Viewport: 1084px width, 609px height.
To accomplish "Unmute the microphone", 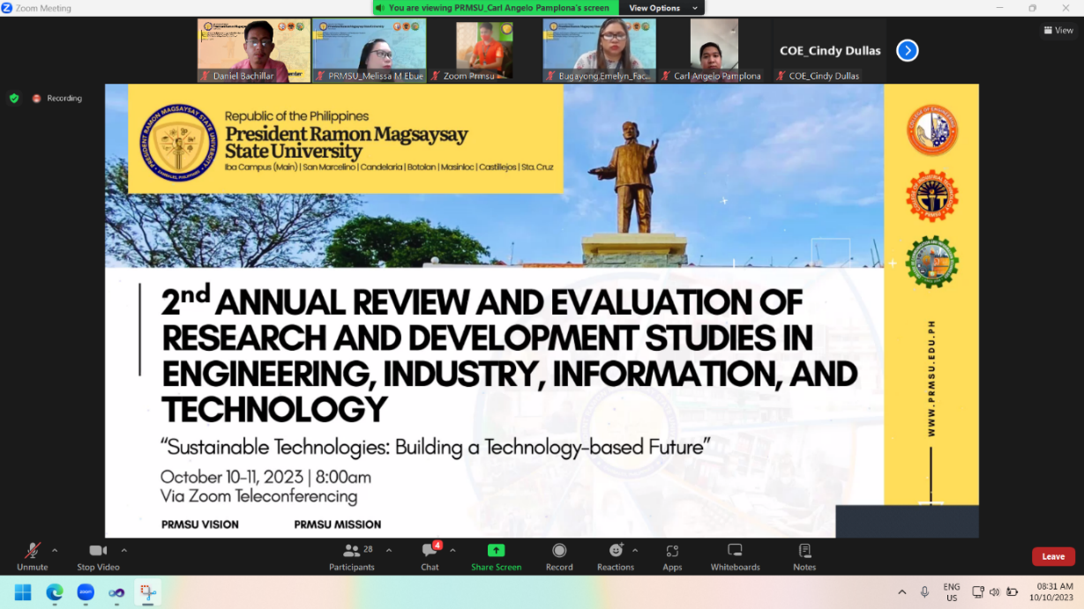I will [32, 551].
